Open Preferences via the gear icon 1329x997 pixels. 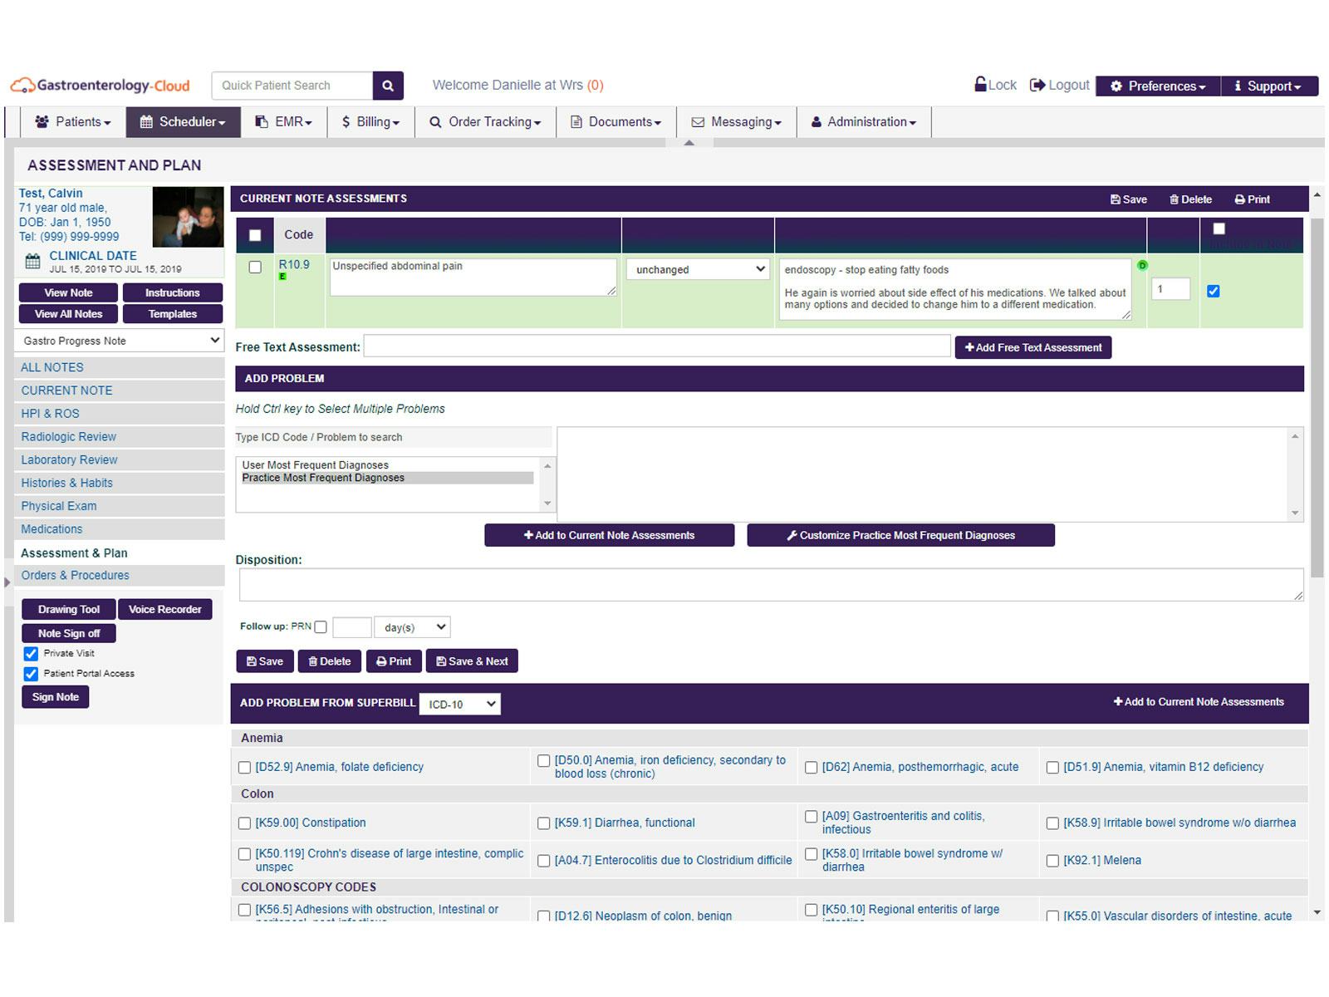click(1116, 86)
